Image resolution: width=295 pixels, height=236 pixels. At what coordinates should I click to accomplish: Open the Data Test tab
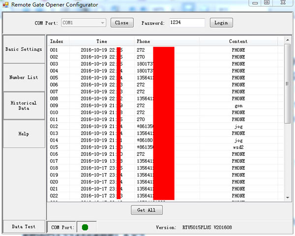coord(24,227)
